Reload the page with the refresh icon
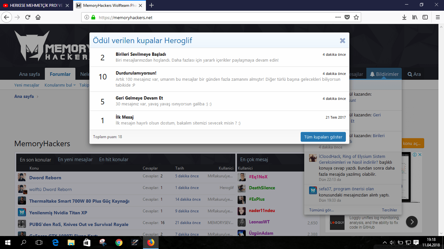The image size is (444, 249). (x=28, y=17)
